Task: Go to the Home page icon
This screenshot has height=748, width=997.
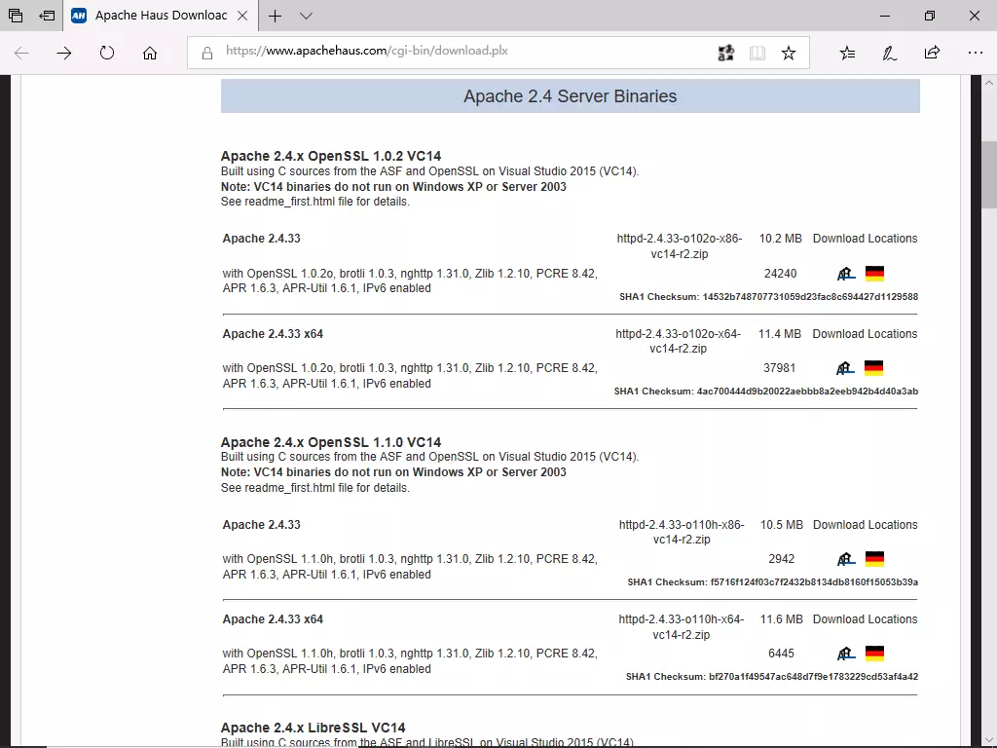Action: click(x=149, y=53)
